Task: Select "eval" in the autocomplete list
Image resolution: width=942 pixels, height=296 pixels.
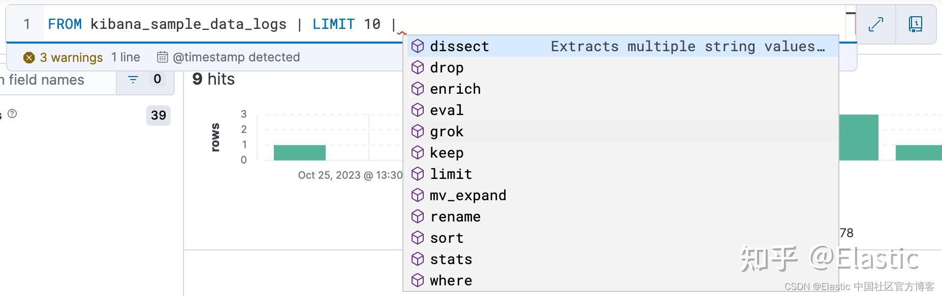Action: pos(447,110)
